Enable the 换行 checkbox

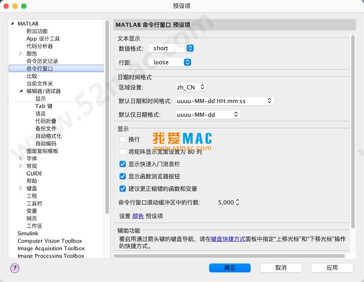click(123, 139)
